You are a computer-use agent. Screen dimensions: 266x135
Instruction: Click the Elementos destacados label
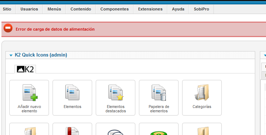116,109
